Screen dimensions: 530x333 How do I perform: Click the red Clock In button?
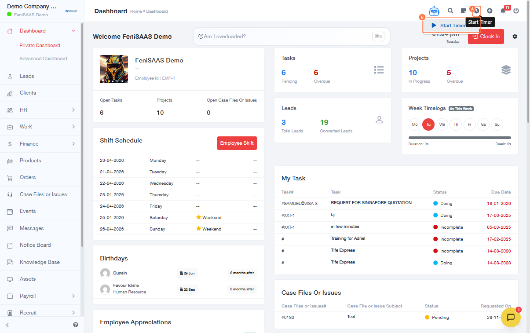tap(486, 37)
